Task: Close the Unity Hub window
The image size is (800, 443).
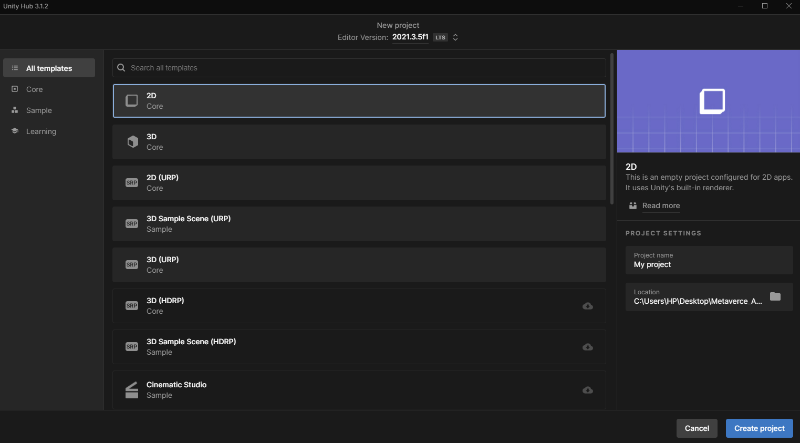Action: tap(788, 6)
